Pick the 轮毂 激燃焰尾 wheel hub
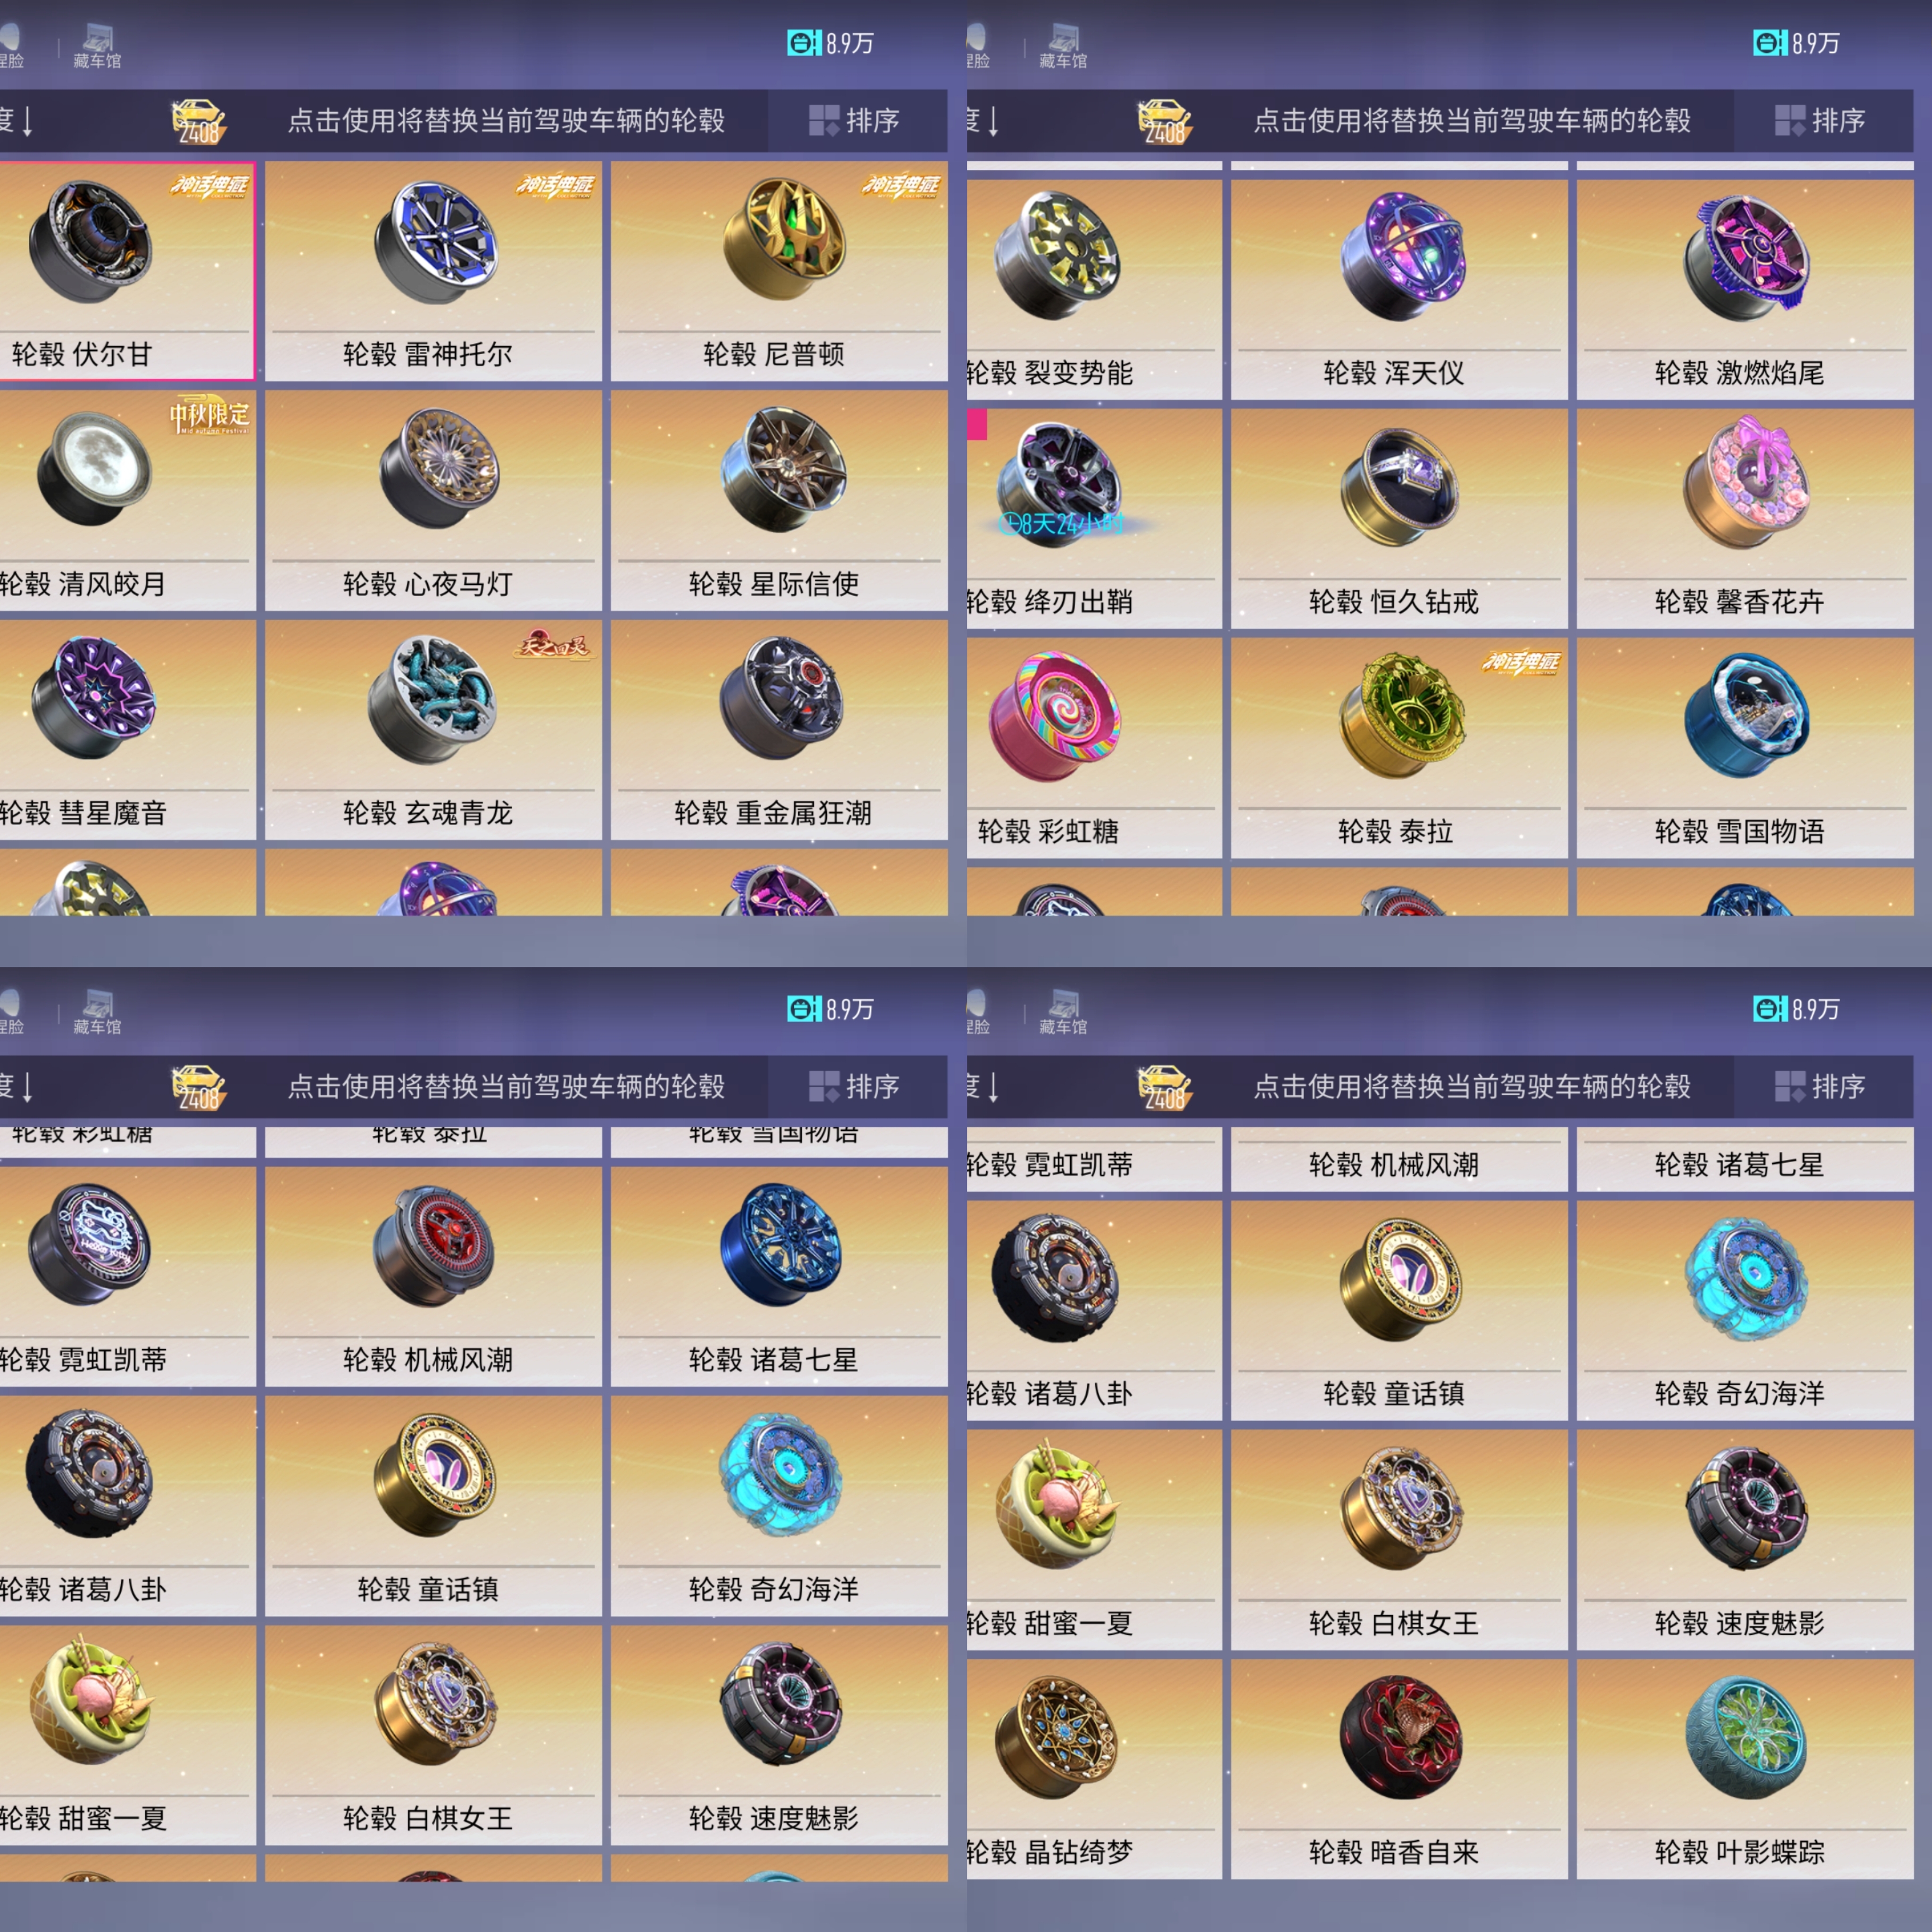 click(x=1745, y=290)
